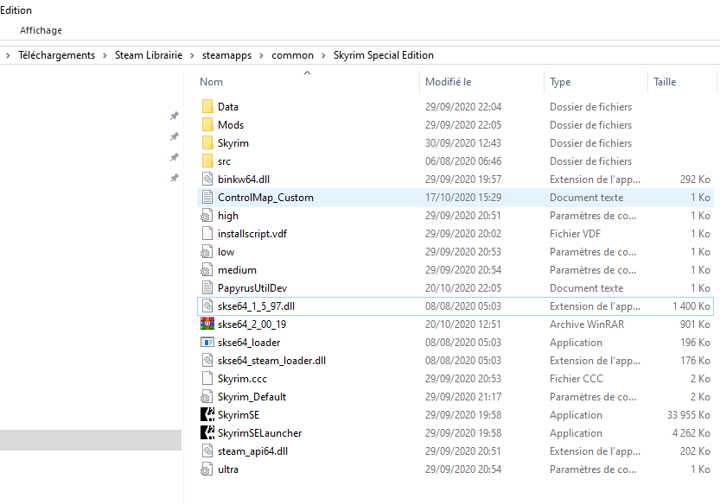Click the 33 955 Ko size cell

pos(689,414)
